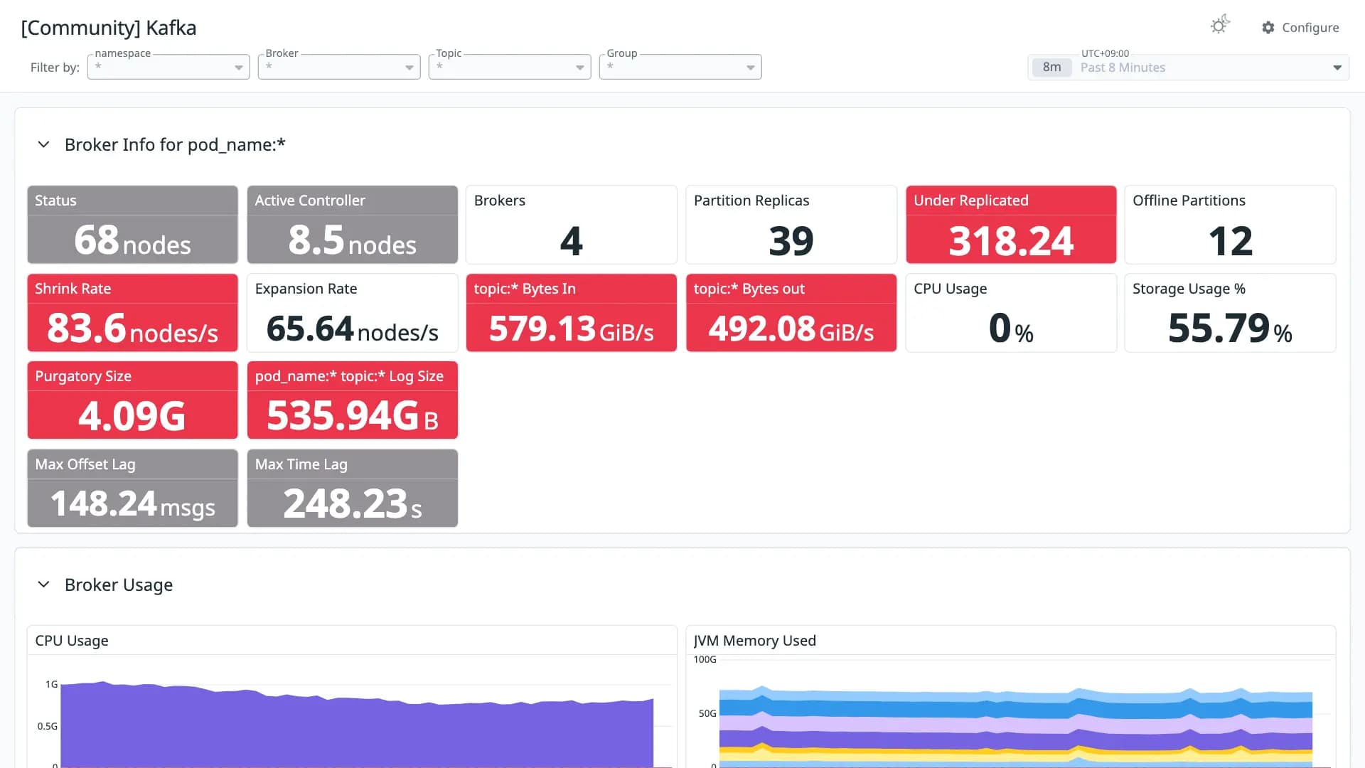Click the purple CPU Usage area chart
1365x768 pixels.
click(x=357, y=725)
